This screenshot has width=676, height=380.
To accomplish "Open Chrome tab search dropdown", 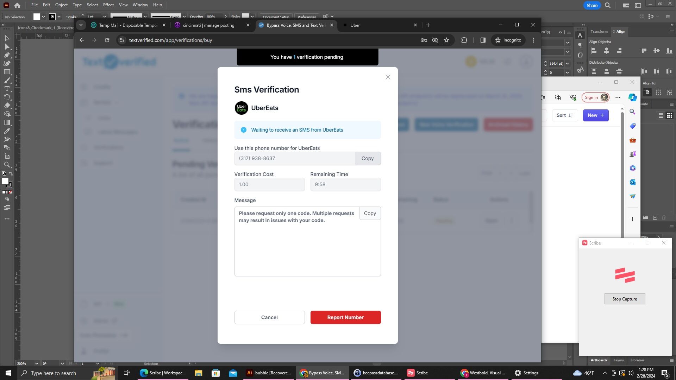I will pos(81,25).
